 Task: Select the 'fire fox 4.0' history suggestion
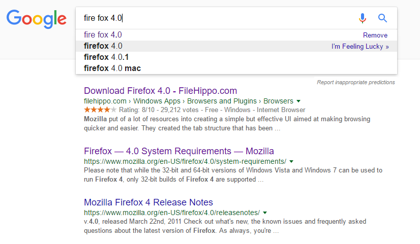103,35
